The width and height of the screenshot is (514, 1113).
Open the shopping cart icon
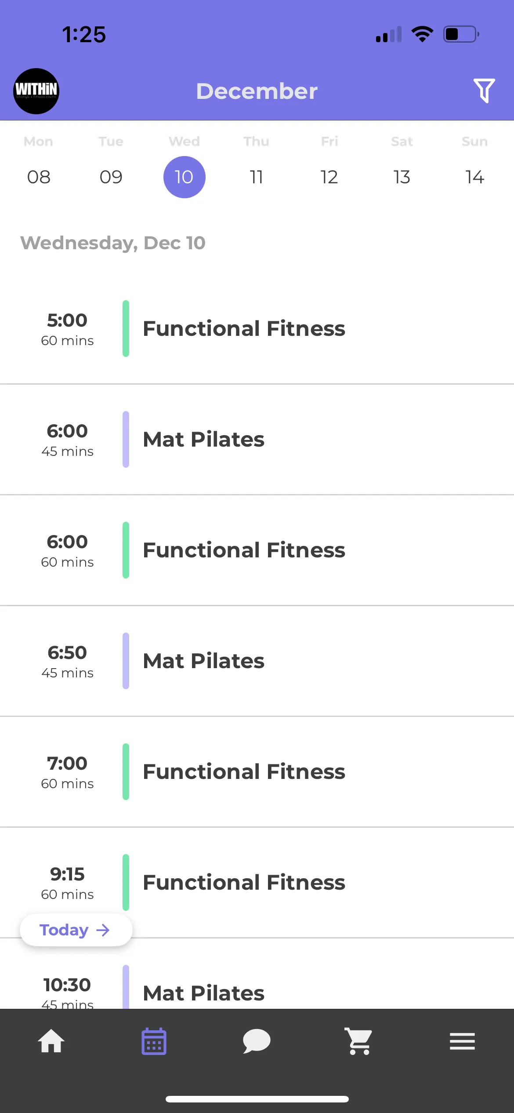[359, 1041]
